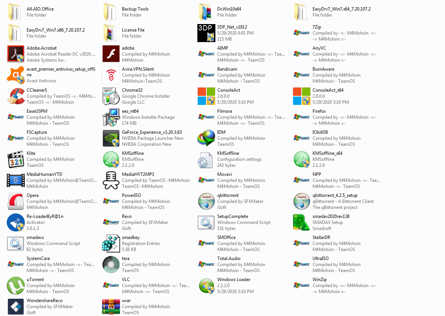Select the EasyDrv7_Win7.x64_7.20.107.2 folder icon
Viewport: 445px width, 316px height.
click(x=301, y=12)
